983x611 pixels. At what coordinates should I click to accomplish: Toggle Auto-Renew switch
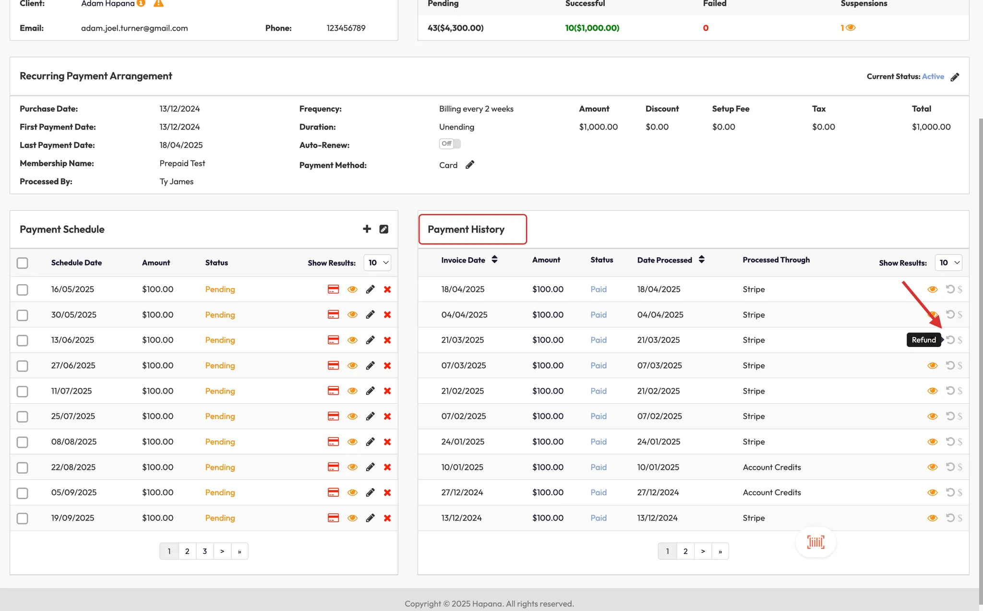(450, 144)
